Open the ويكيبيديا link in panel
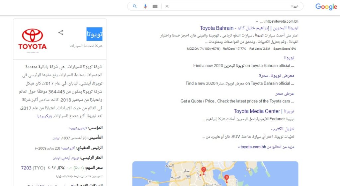The width and height of the screenshot is (340, 186). pyautogui.click(x=44, y=116)
